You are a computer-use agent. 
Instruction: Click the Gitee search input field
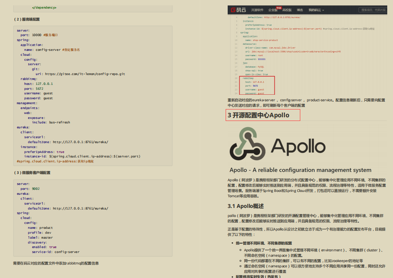pyautogui.click(x=373, y=10)
